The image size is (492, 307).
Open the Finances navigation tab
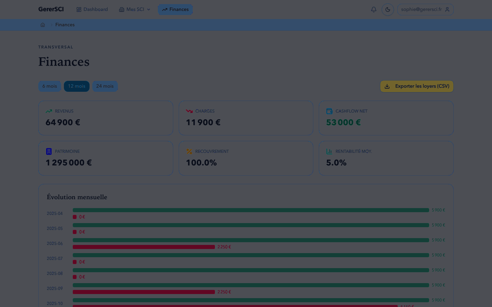pos(175,10)
